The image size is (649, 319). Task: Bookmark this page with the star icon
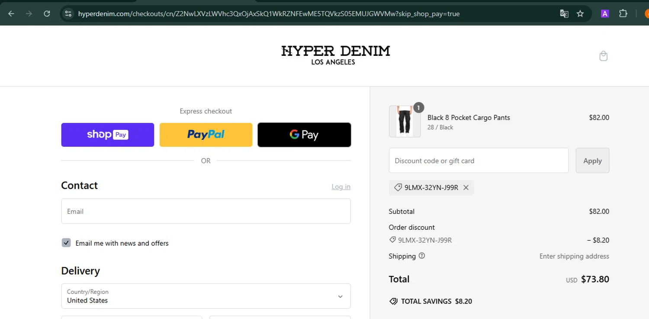coord(580,14)
